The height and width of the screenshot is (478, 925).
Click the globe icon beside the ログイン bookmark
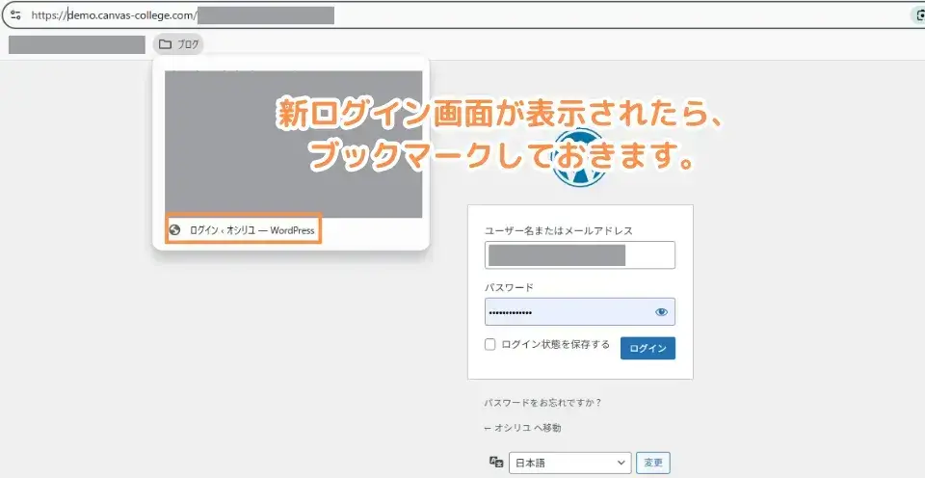tap(174, 230)
